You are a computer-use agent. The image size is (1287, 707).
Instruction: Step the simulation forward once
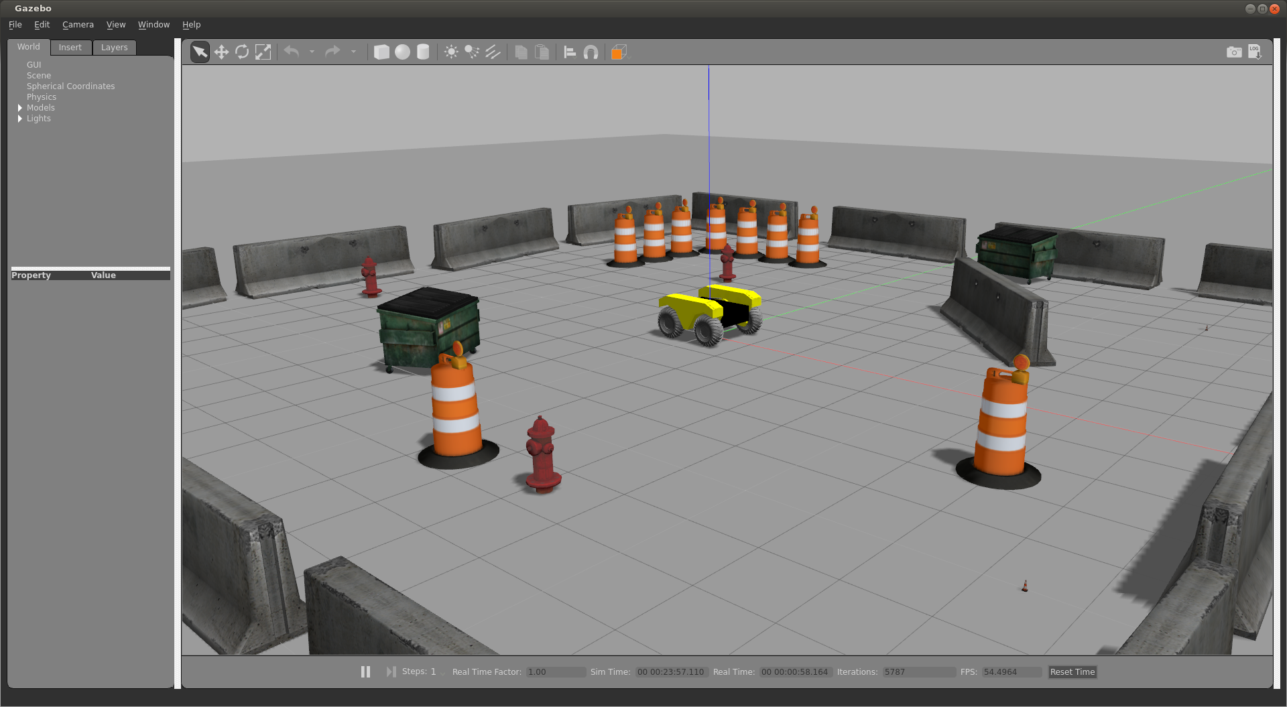tap(391, 671)
